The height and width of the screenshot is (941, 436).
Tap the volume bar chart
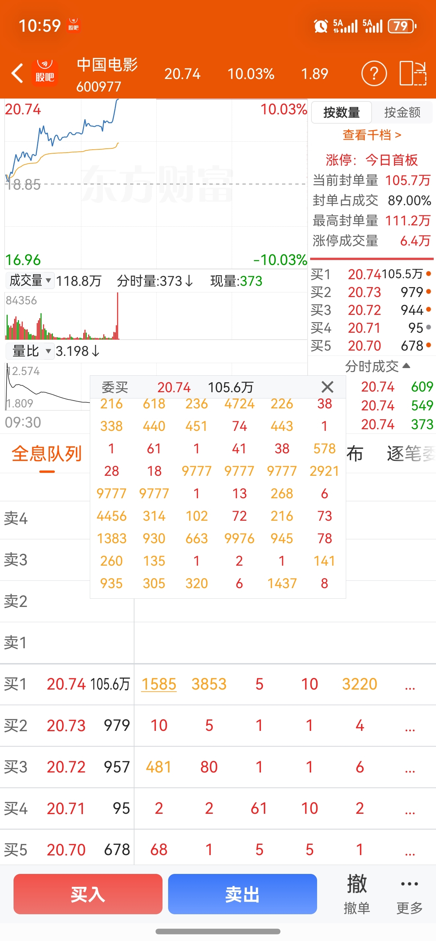coord(156,316)
